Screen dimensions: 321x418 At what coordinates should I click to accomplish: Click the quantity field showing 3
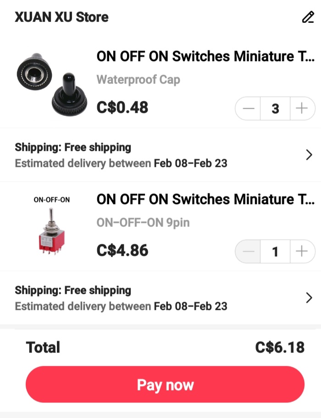coord(275,109)
